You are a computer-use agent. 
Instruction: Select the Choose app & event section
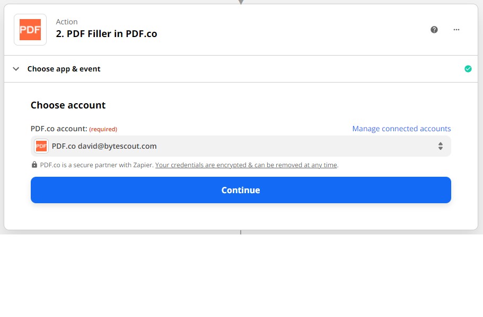(x=241, y=69)
